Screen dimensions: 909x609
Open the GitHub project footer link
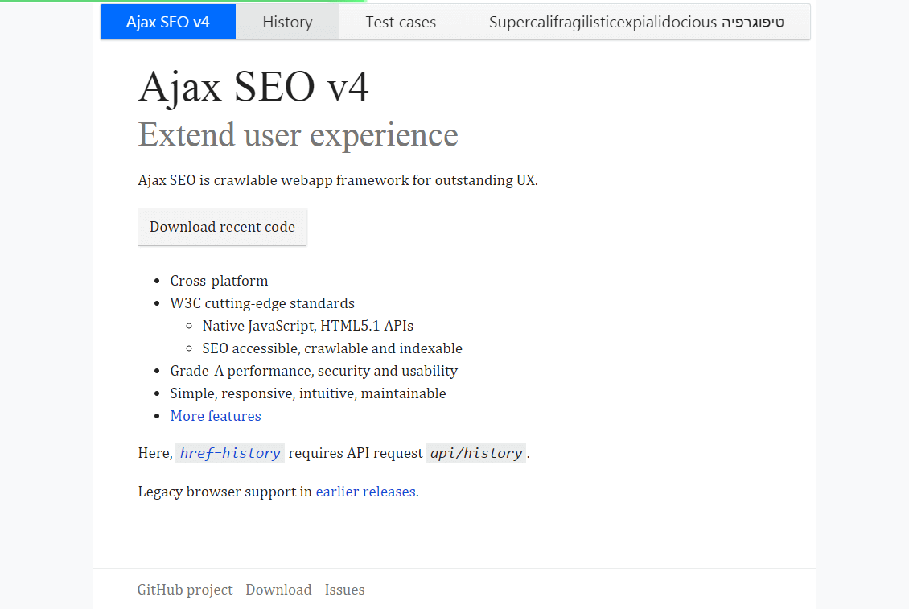[x=185, y=589]
